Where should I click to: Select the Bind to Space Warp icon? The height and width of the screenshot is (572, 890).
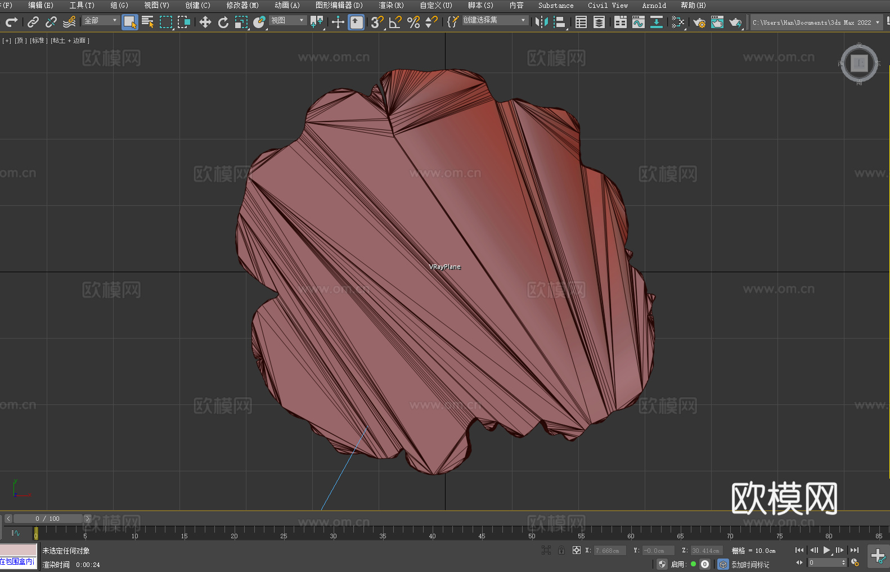point(69,22)
